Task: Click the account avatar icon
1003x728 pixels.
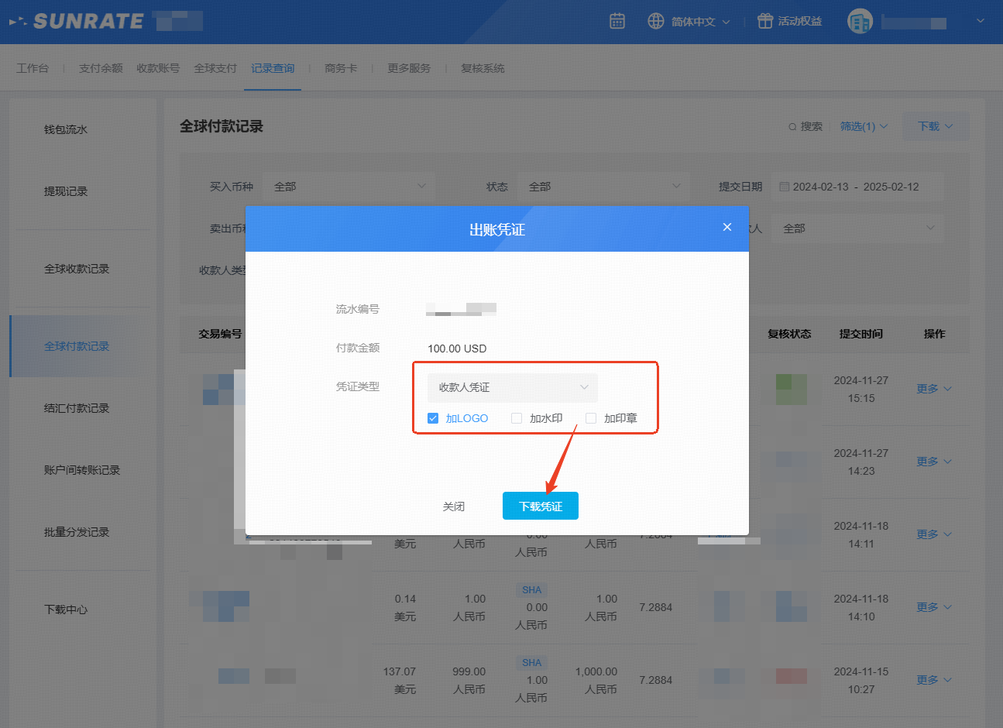Action: (x=860, y=22)
